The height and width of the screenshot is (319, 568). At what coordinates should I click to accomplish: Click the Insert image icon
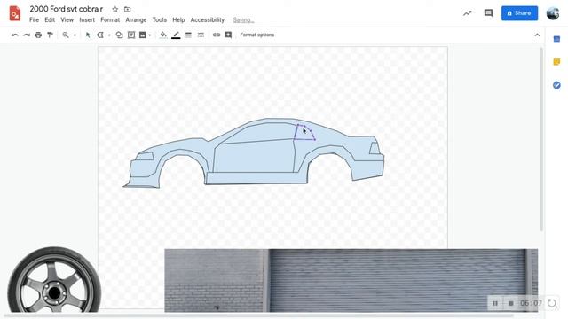143,35
